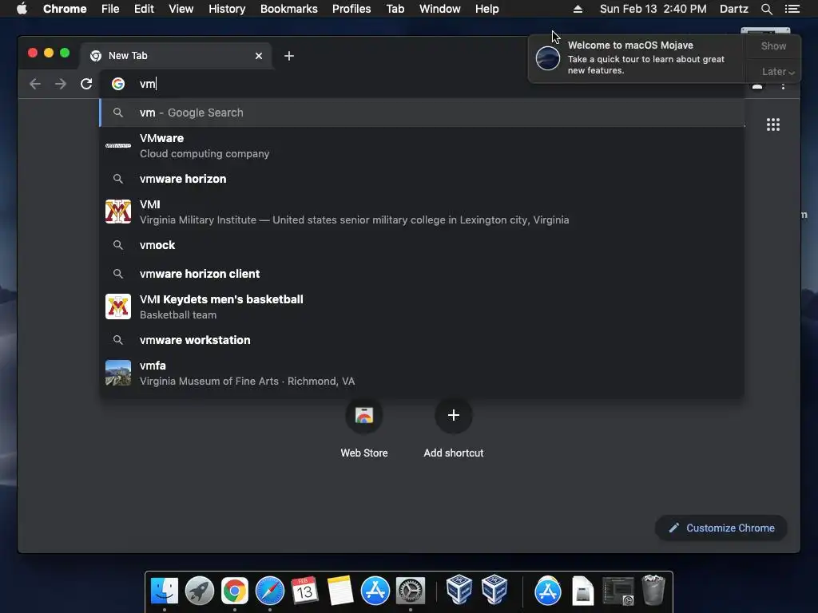Click the VMI Keydets basketball logo

(118, 306)
